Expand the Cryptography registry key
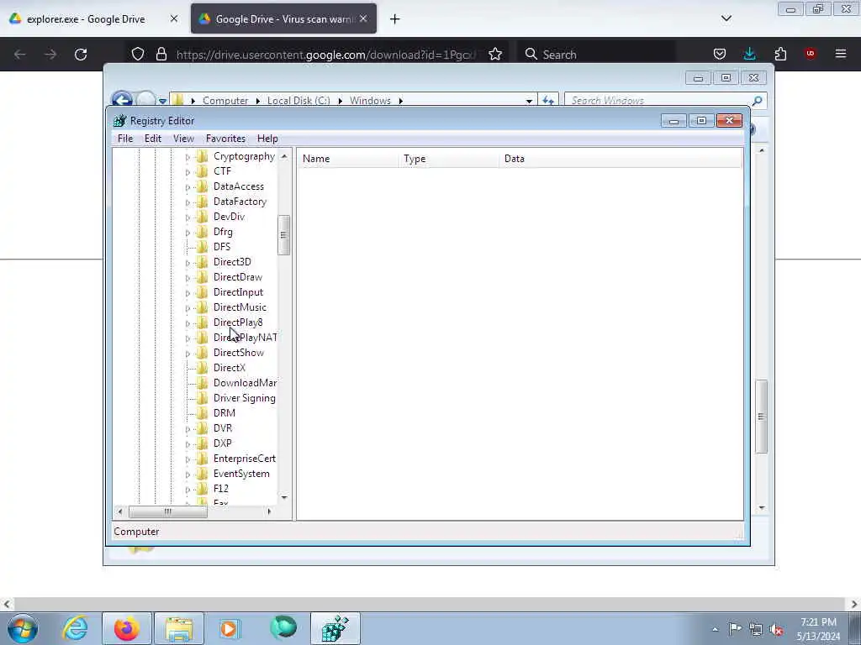The width and height of the screenshot is (861, 645). (188, 157)
